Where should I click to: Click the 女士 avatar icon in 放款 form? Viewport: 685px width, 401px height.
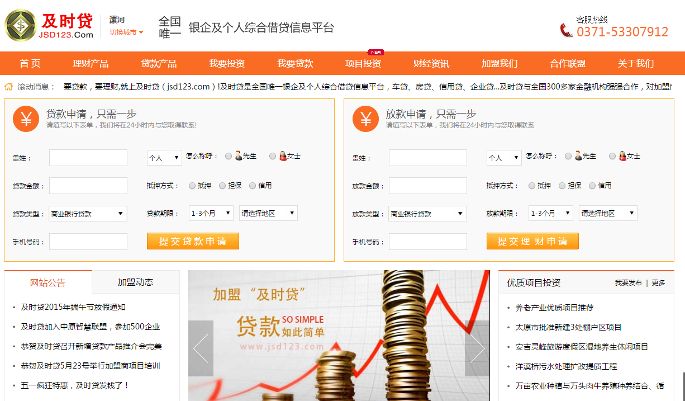tap(622, 156)
